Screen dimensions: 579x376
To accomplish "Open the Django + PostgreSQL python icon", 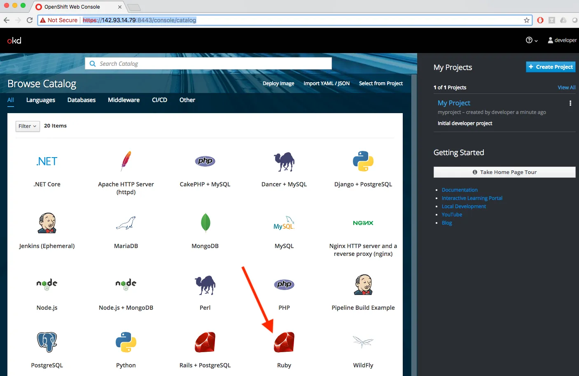I will (x=363, y=161).
